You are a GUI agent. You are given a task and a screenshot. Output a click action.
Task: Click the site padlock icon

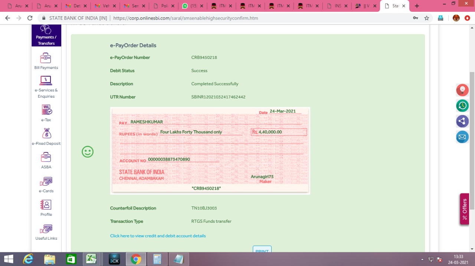[44, 18]
